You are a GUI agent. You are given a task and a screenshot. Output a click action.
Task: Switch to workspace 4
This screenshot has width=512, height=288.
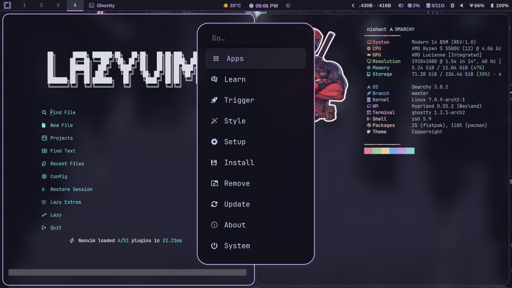[75, 5]
